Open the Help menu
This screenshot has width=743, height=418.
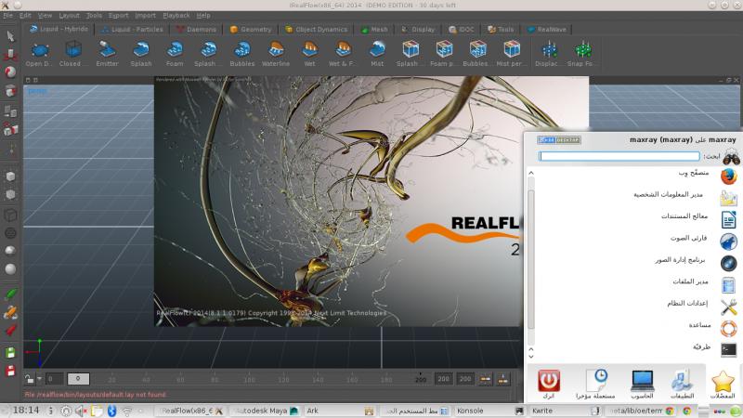point(203,16)
